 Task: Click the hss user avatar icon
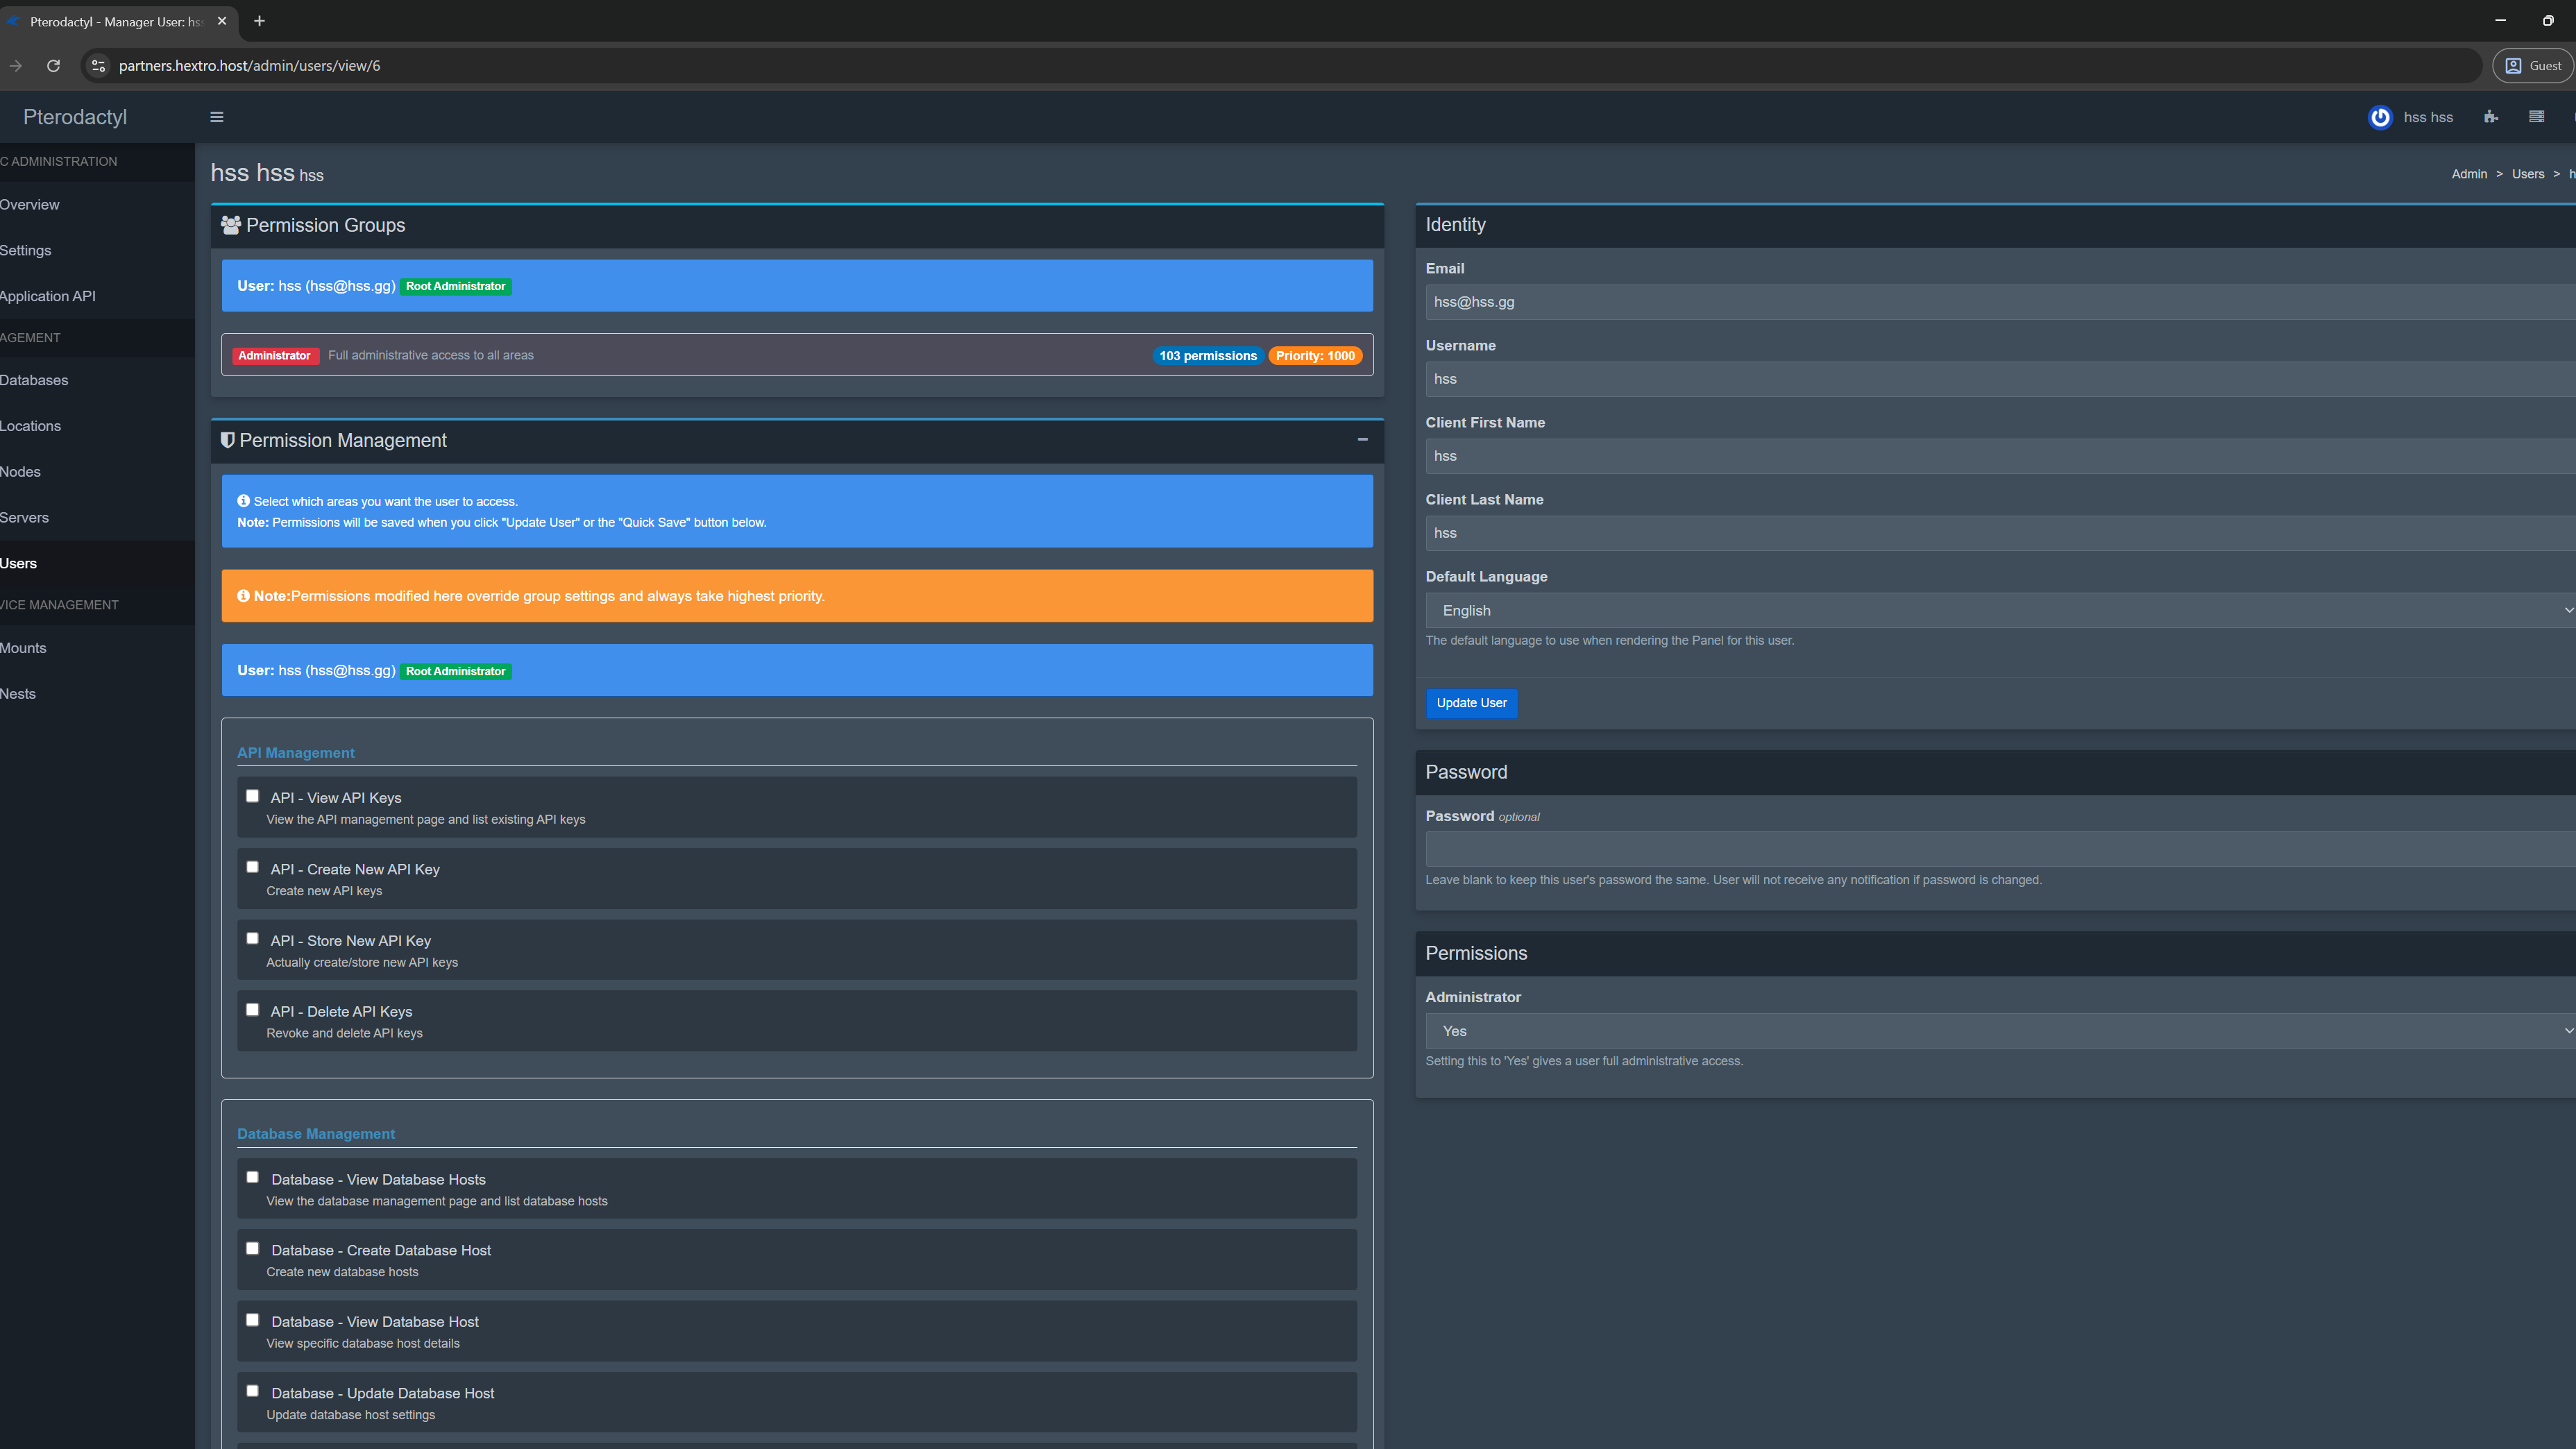point(2380,117)
